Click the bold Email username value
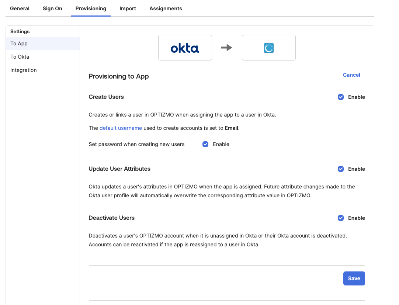 click(x=231, y=128)
